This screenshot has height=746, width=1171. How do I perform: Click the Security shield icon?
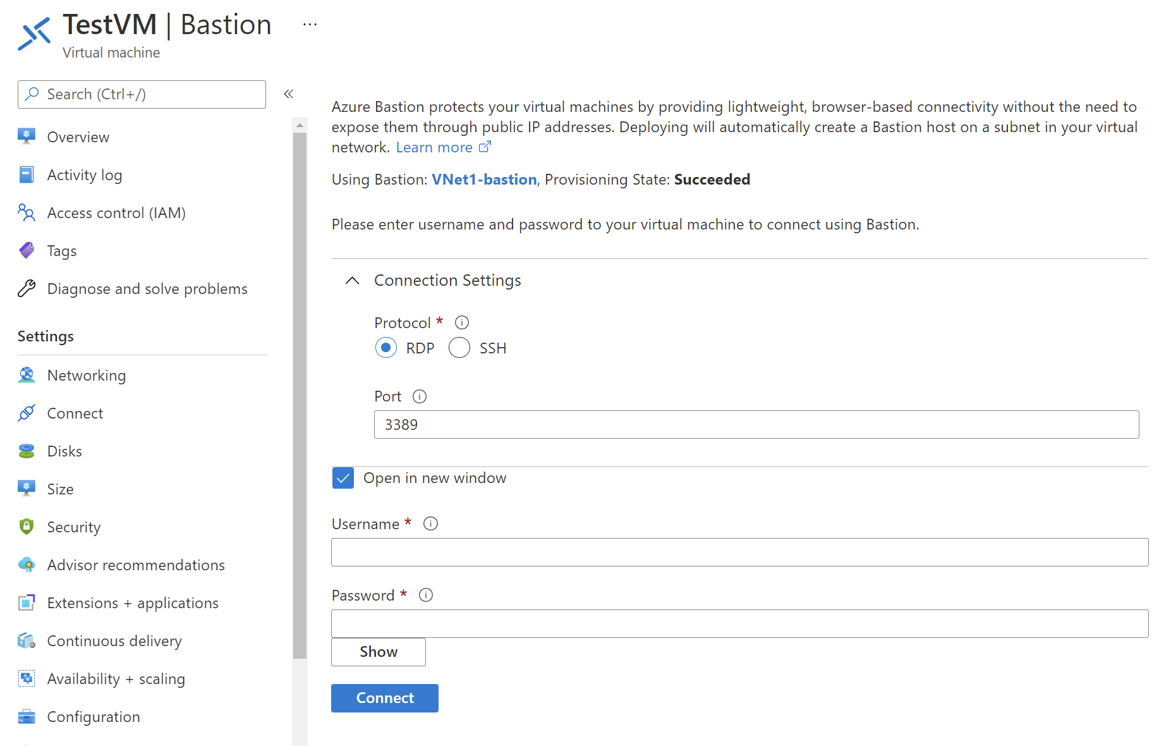(x=27, y=527)
